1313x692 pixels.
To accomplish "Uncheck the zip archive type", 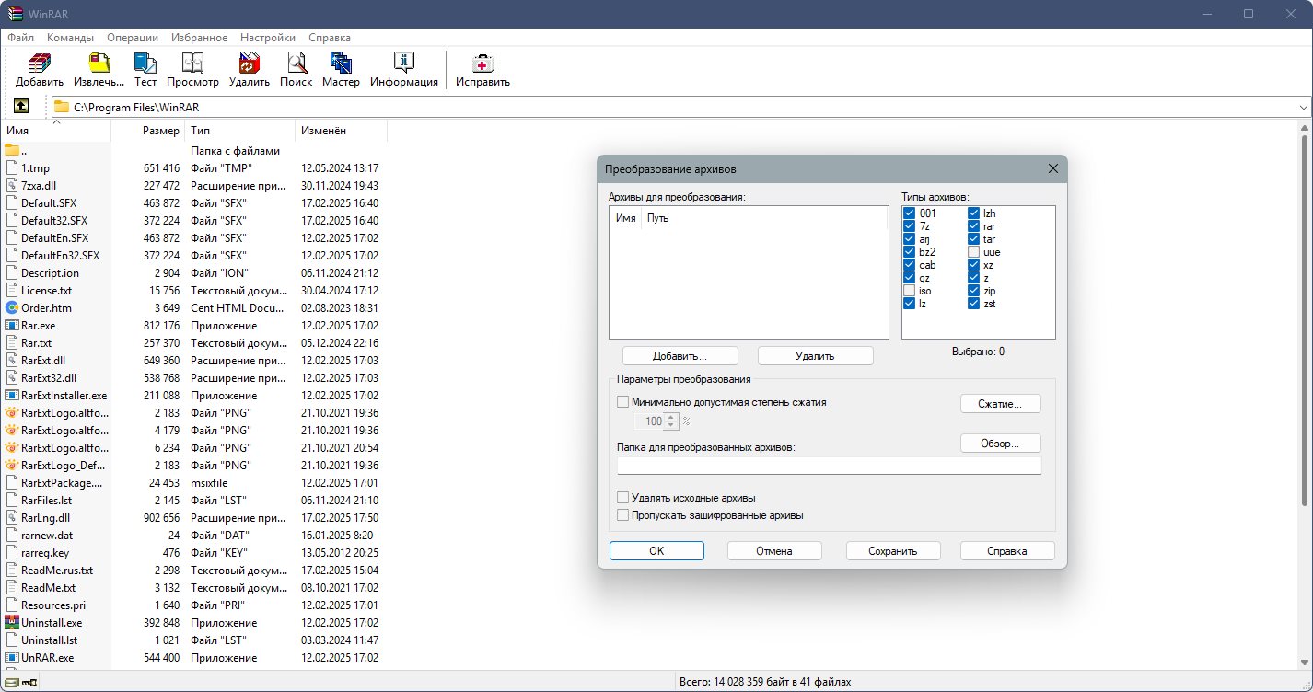I will (x=973, y=291).
